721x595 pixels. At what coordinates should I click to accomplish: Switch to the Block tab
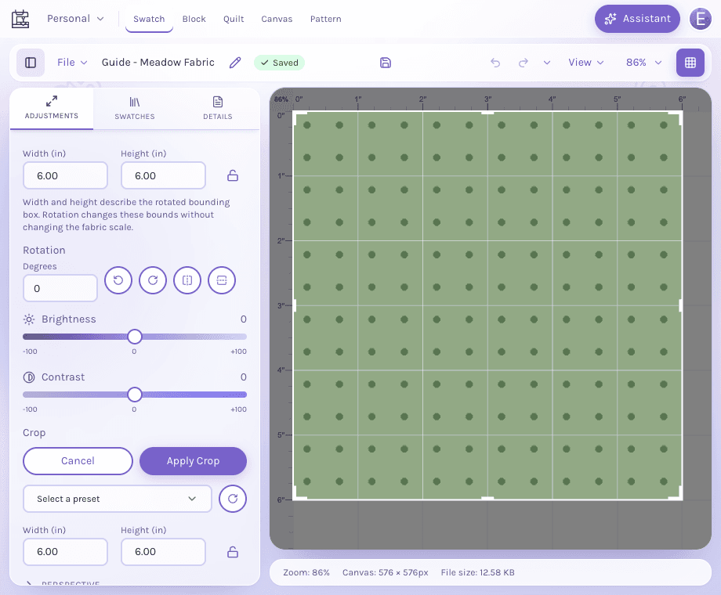tap(194, 19)
